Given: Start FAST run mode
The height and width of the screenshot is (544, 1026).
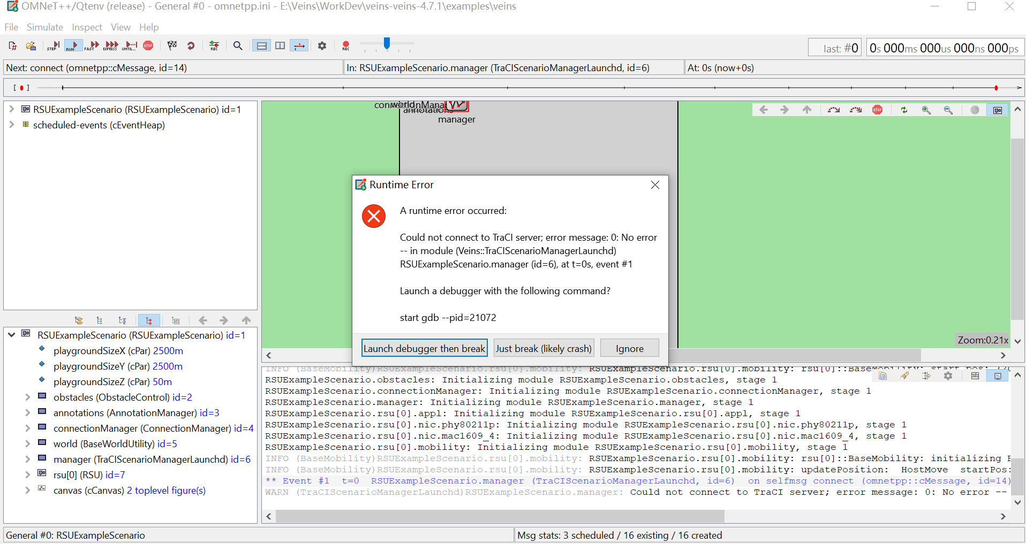Looking at the screenshot, I should coord(92,46).
